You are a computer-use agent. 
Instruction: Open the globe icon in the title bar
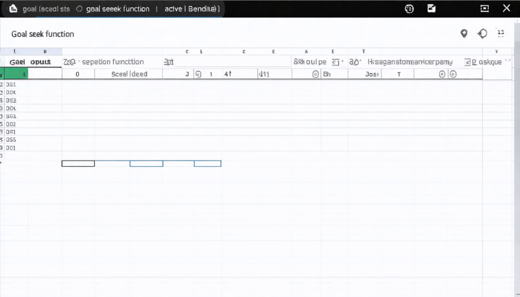(x=409, y=8)
